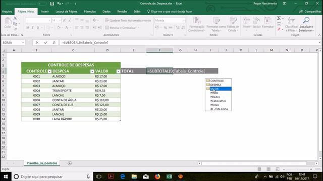Toggle Negrito bold button
Image resolution: width=323 pixels, height=181 pixels.
pos(28,28)
